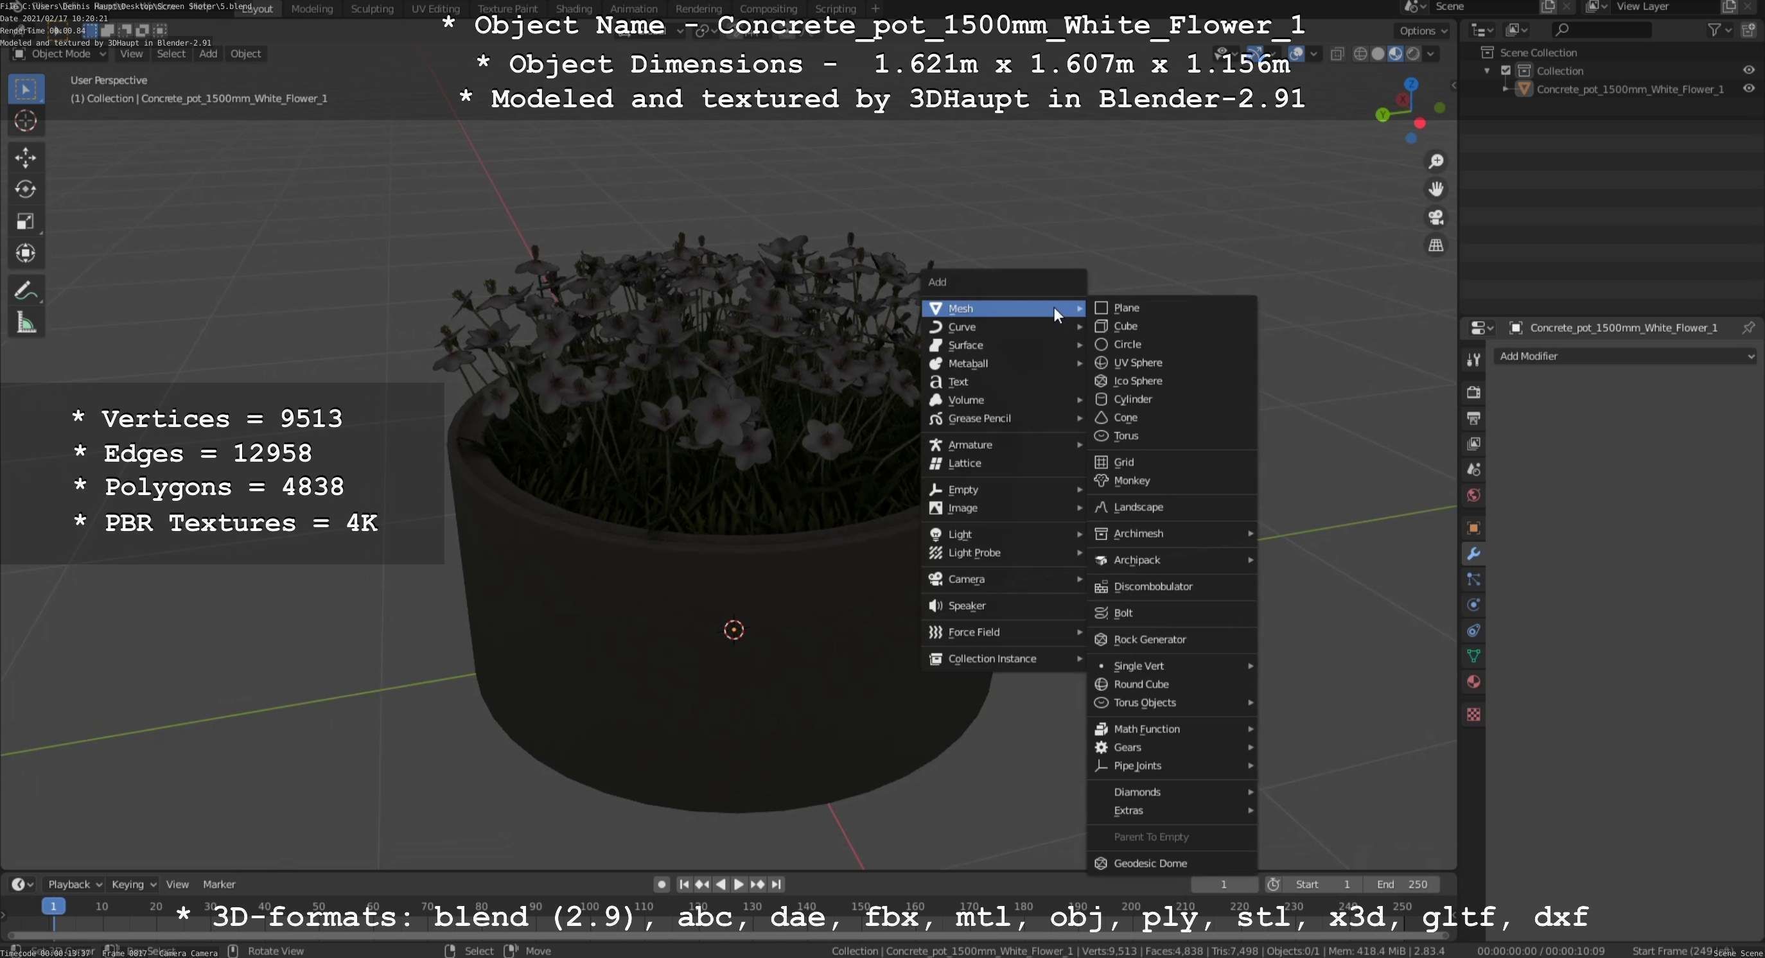Hide Collection with its eye icon
Image resolution: width=1765 pixels, height=958 pixels.
point(1748,70)
